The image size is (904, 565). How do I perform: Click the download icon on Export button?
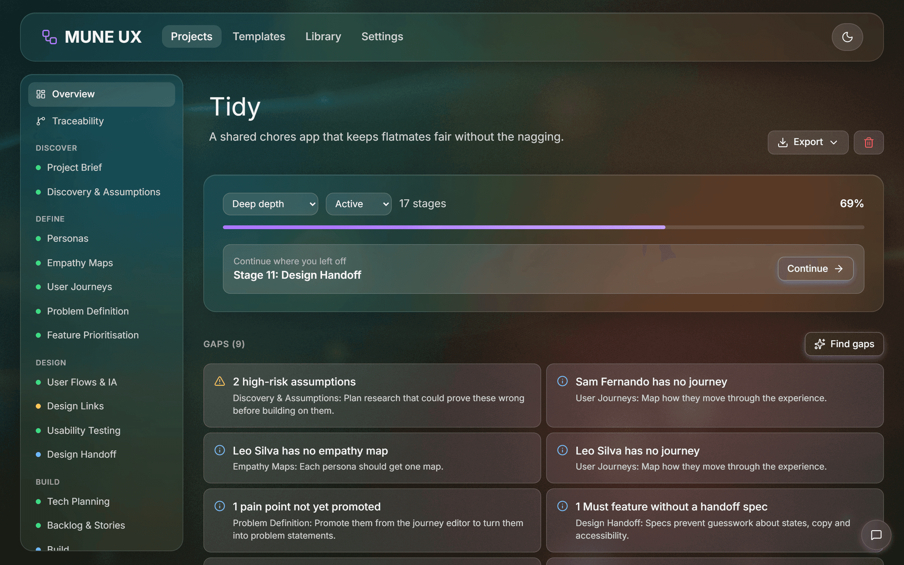(x=783, y=143)
